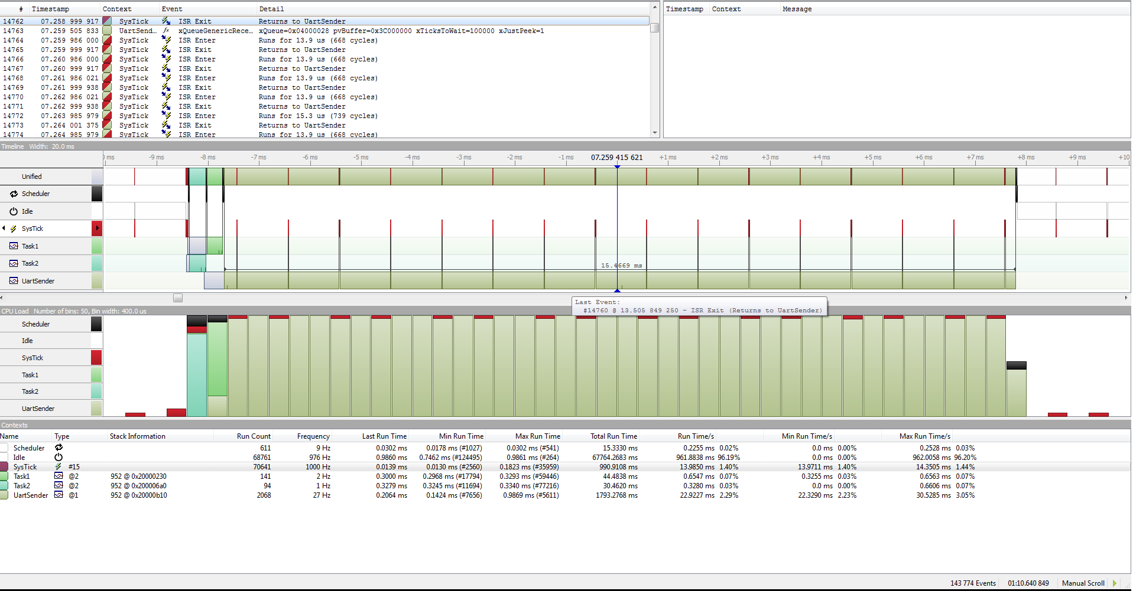Sort events by the Timestamp column header
This screenshot has width=1133, height=591.
(x=50, y=9)
